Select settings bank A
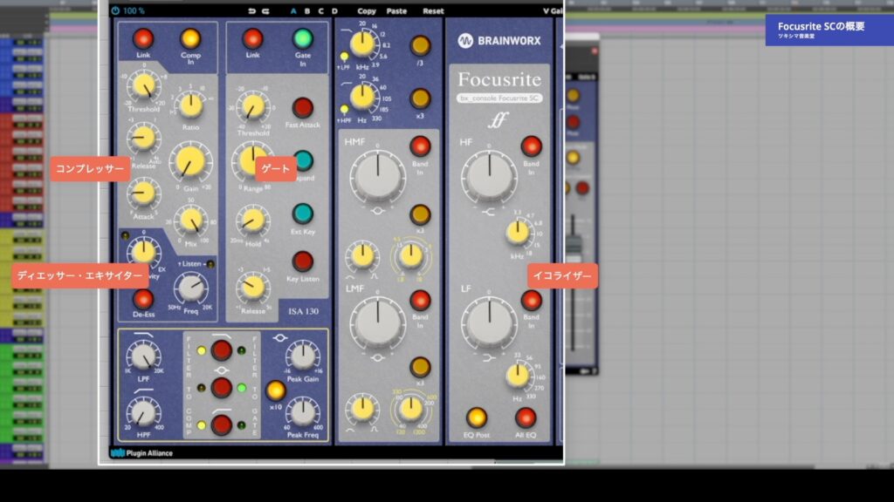Screen dimensions: 894x502 tap(293, 10)
